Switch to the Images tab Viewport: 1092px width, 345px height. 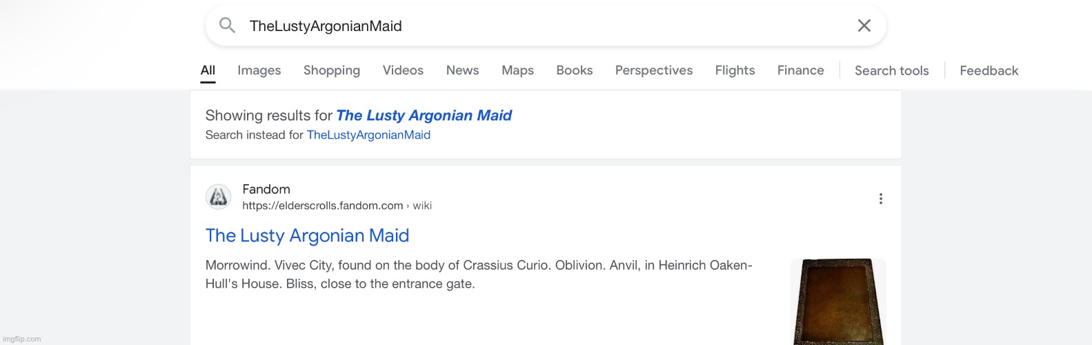point(259,70)
